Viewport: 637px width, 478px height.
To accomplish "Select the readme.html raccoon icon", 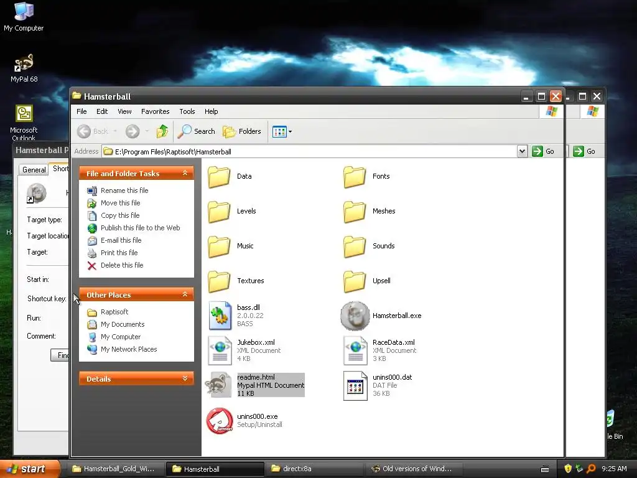I will point(218,385).
